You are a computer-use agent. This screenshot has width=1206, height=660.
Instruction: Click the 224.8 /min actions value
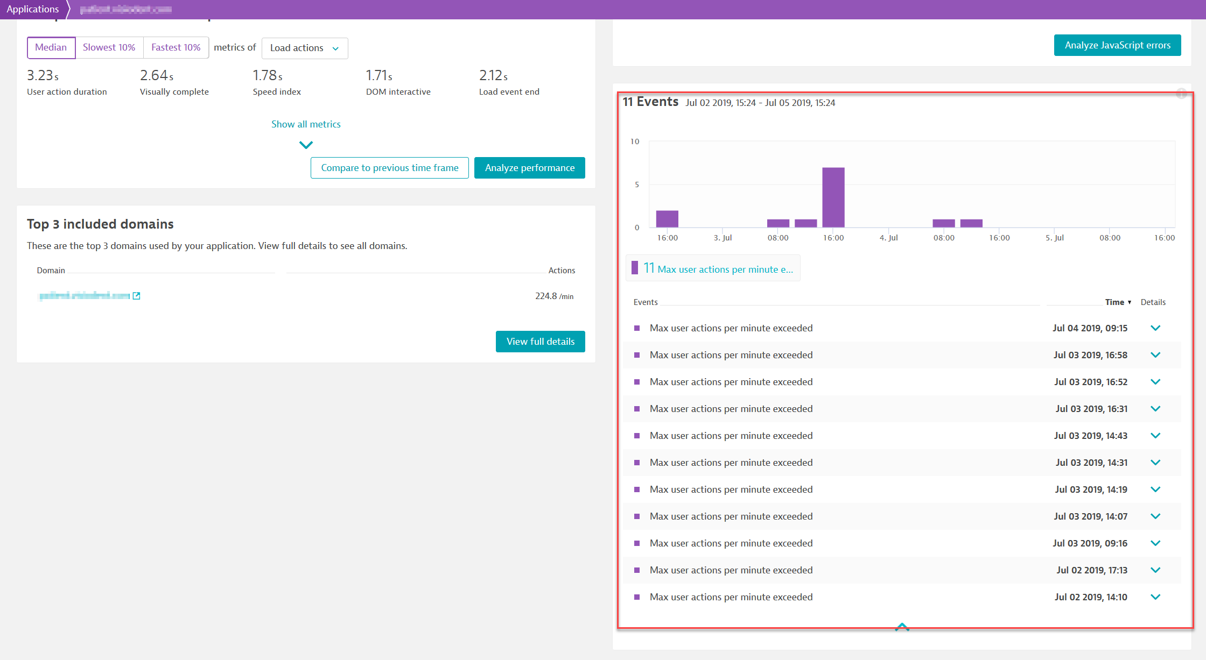click(554, 296)
